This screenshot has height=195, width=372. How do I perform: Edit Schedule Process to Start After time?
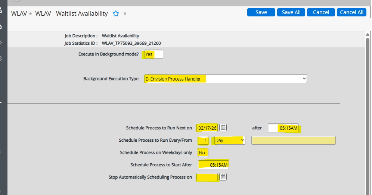pyautogui.click(x=213, y=165)
